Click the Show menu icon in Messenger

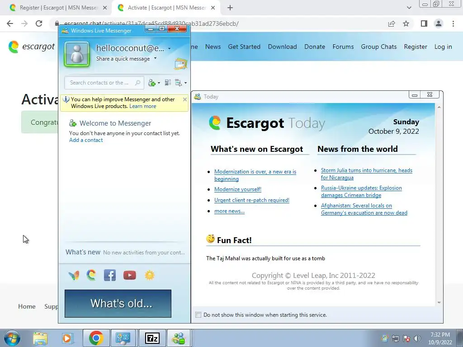click(x=178, y=83)
